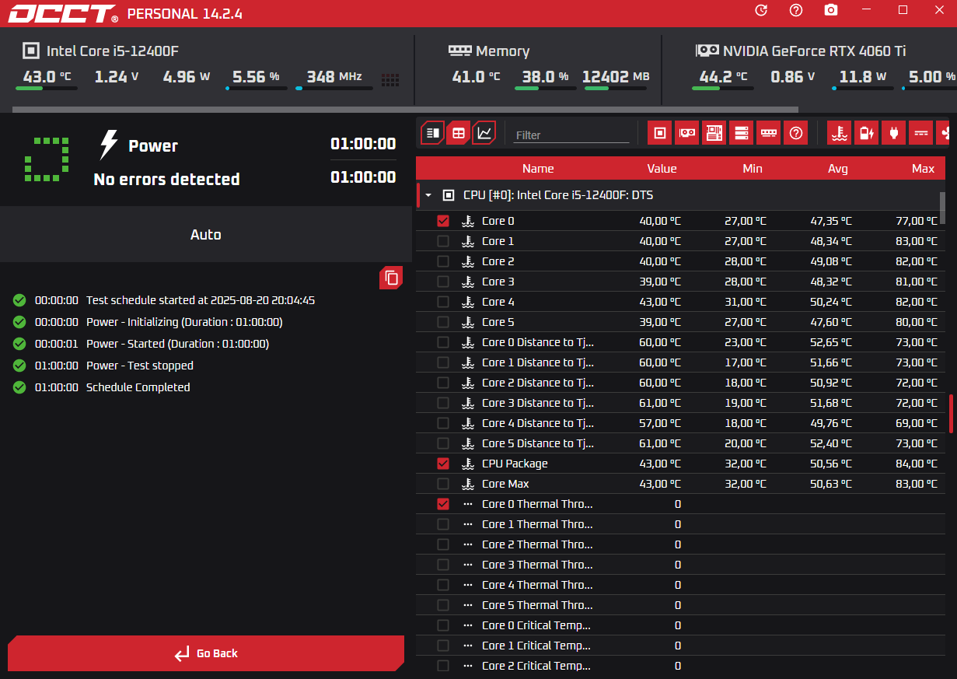The height and width of the screenshot is (679, 957).
Task: Sort table by Min column header
Action: (x=753, y=169)
